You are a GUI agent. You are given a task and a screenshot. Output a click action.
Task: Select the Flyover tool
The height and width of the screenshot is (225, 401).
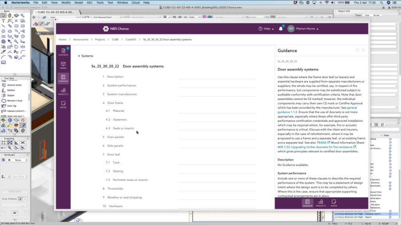16,16
